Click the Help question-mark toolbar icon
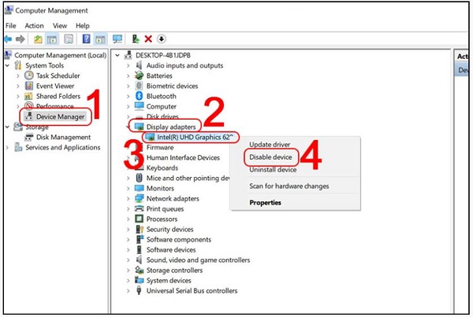 pos(84,39)
